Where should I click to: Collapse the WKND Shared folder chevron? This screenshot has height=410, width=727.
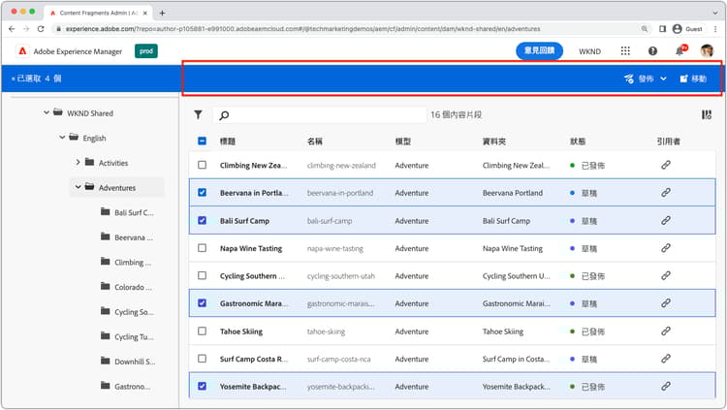pos(47,112)
